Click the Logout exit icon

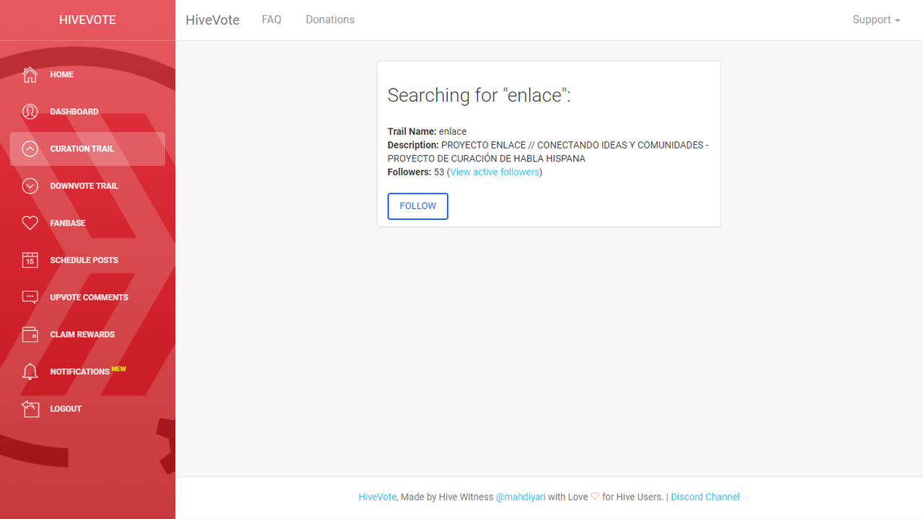[x=30, y=409]
